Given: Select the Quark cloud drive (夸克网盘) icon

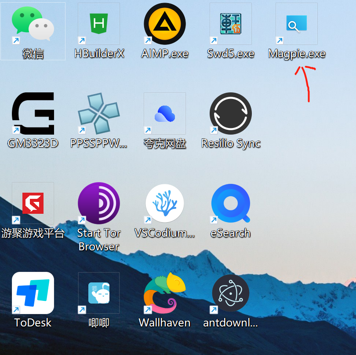Looking at the screenshot, I should [x=165, y=113].
